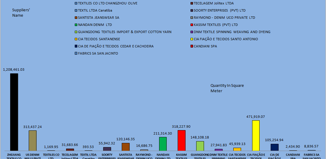Select data label 120,146.35
This screenshot has width=326, height=159.
[x=125, y=139]
